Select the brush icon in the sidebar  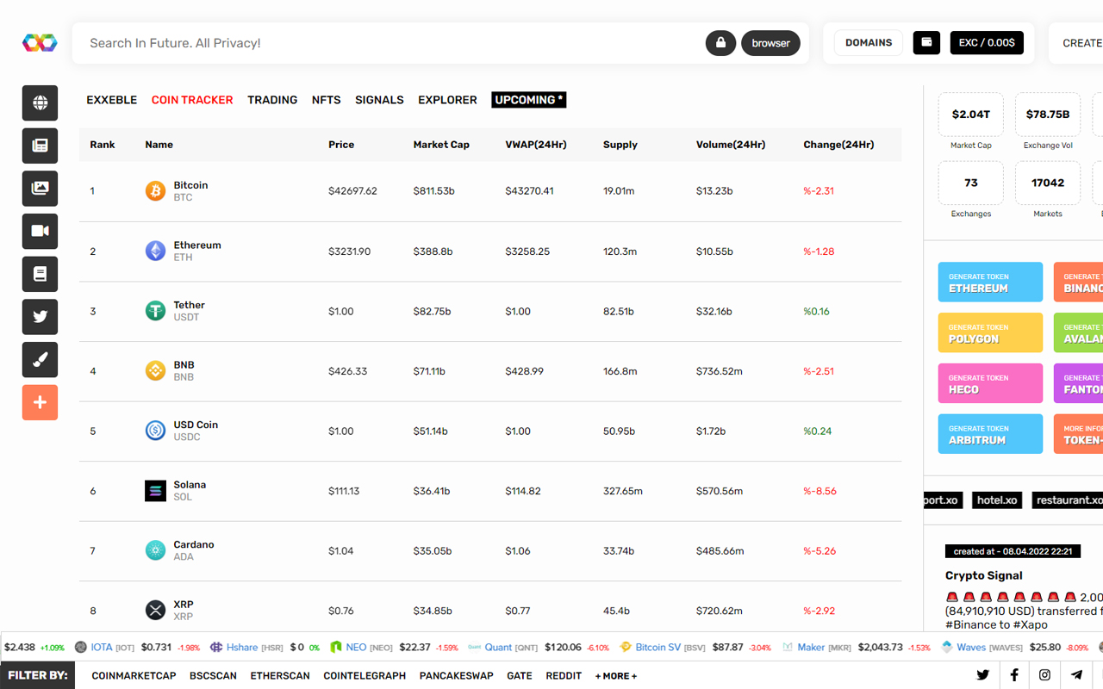(x=40, y=359)
